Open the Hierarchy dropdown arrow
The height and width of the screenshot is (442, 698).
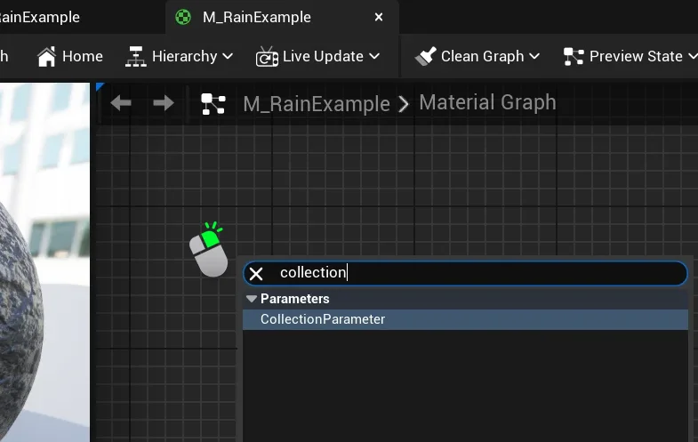(x=228, y=56)
